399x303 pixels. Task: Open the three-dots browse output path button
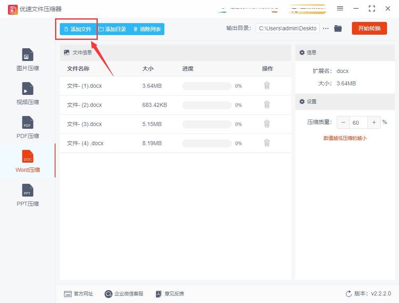(x=326, y=28)
